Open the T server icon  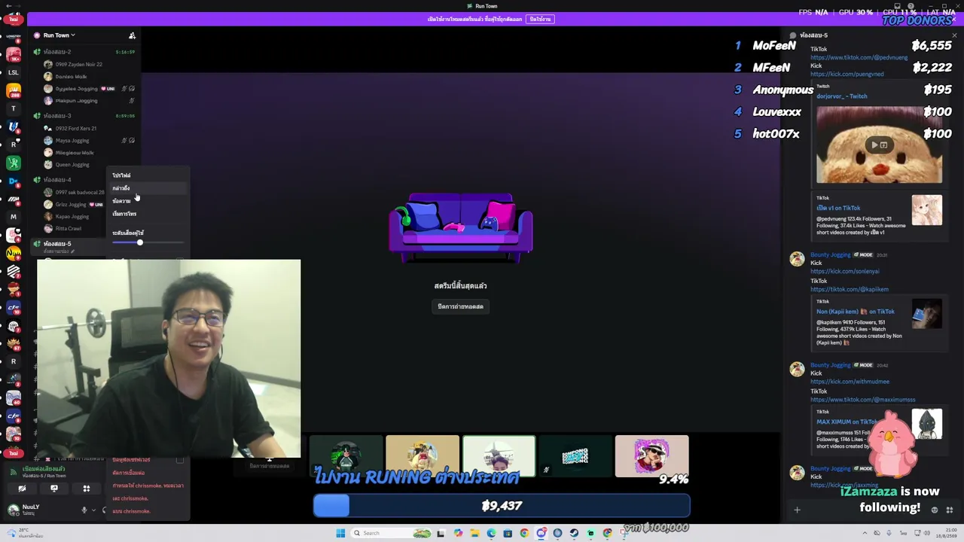[14, 108]
